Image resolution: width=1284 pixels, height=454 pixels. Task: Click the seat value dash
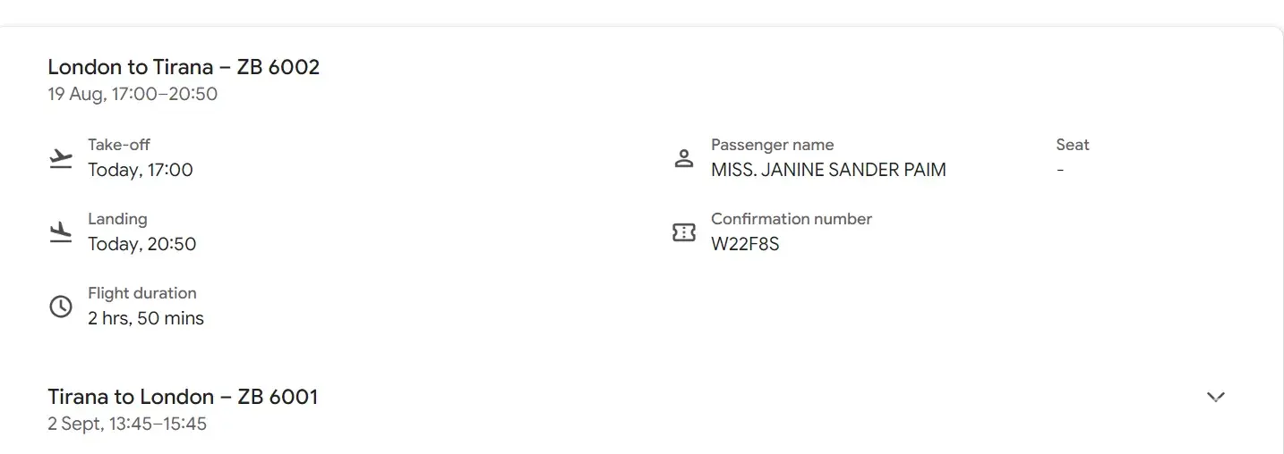(x=1060, y=170)
